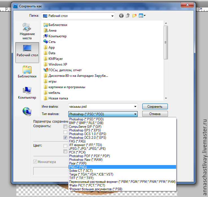Choose Scitex CT format
Screen dimensions: 208x197
coord(122,171)
